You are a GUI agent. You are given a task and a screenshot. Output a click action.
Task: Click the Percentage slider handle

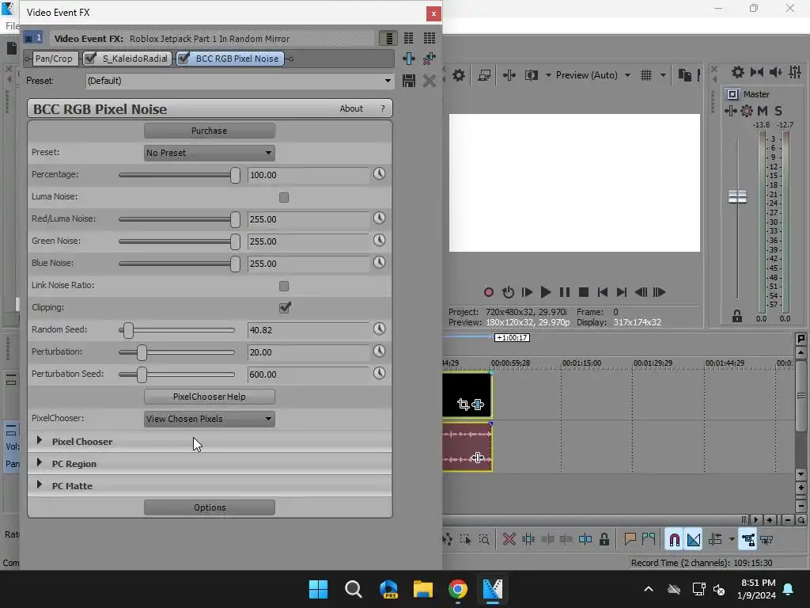tap(235, 175)
